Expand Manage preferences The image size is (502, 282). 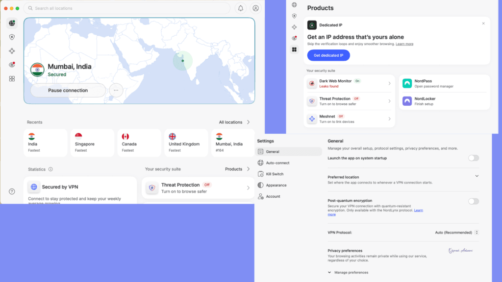(348, 272)
